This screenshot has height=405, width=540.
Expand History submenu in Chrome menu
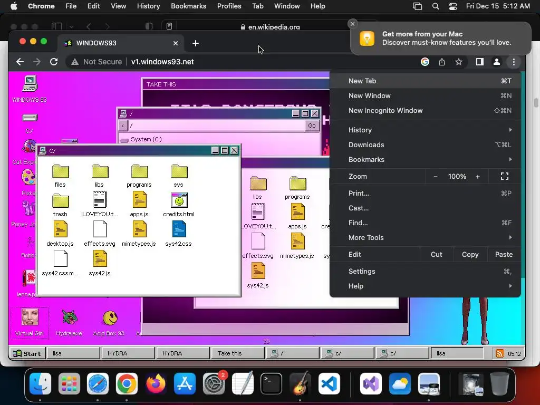[x=425, y=130]
